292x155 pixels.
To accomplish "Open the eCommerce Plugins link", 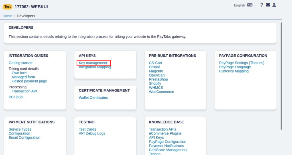I will pos(165,133).
